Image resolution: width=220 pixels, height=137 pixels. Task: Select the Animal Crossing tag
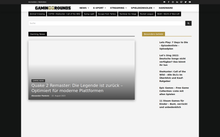(37, 14)
